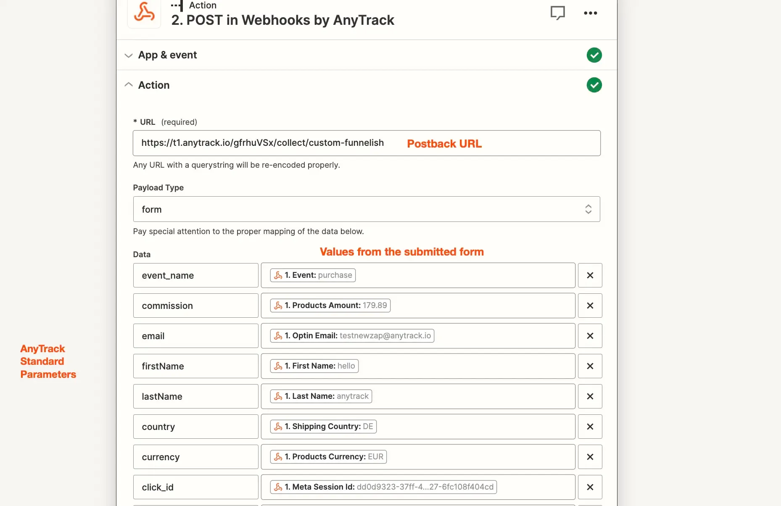781x506 pixels.
Task: Click the querystring re-encoded help text
Action: (x=237, y=165)
